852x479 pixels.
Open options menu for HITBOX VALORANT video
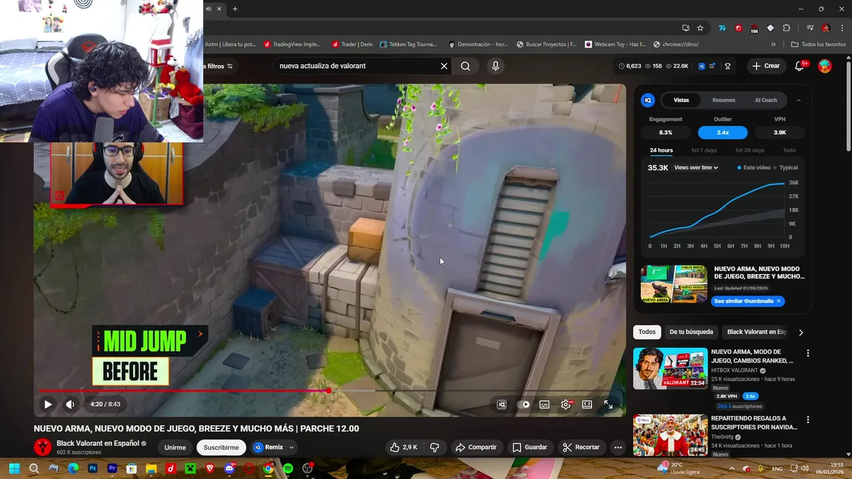(x=808, y=353)
